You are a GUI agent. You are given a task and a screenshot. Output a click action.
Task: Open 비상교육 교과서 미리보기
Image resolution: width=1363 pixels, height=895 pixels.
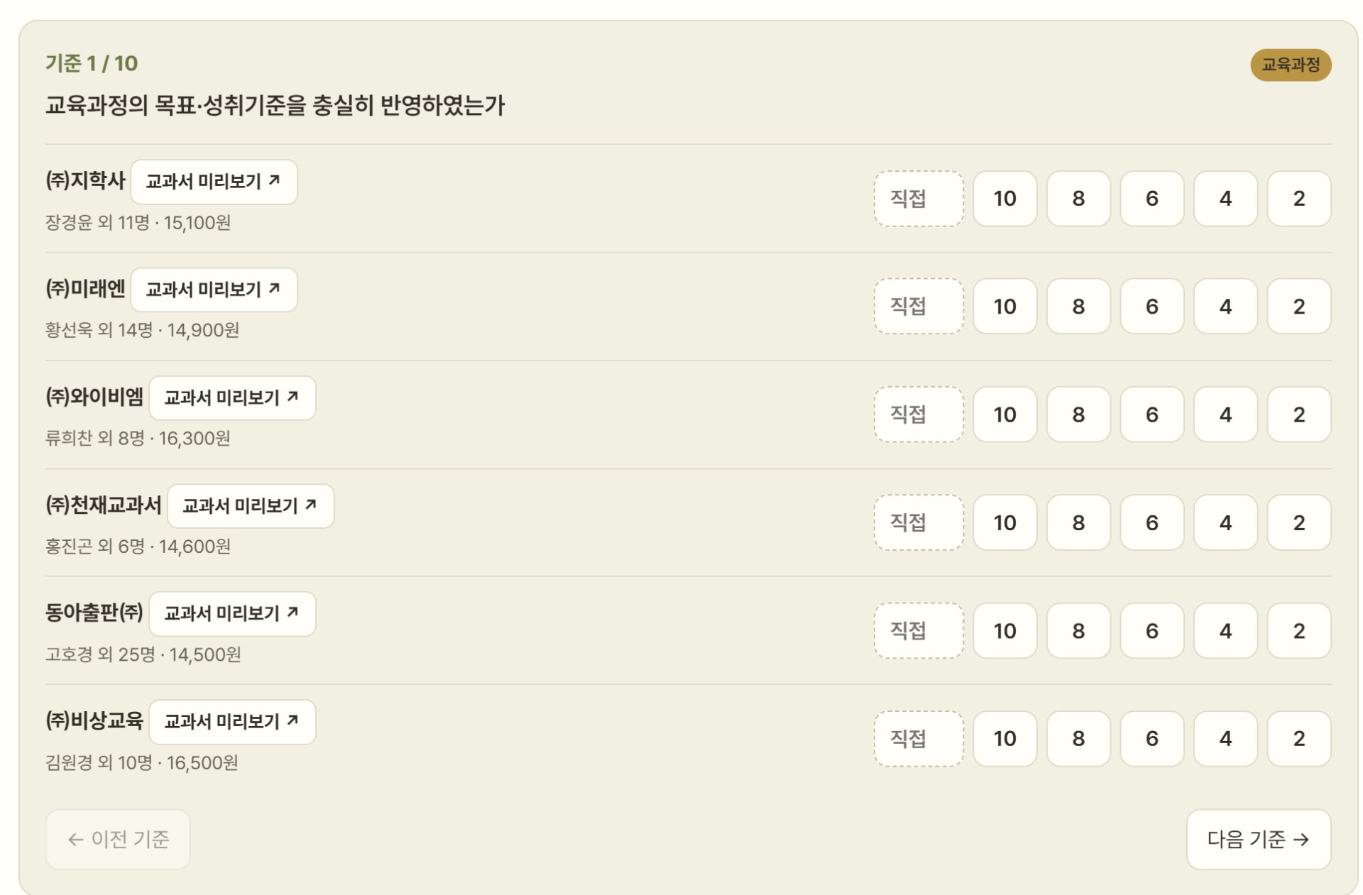point(232,722)
